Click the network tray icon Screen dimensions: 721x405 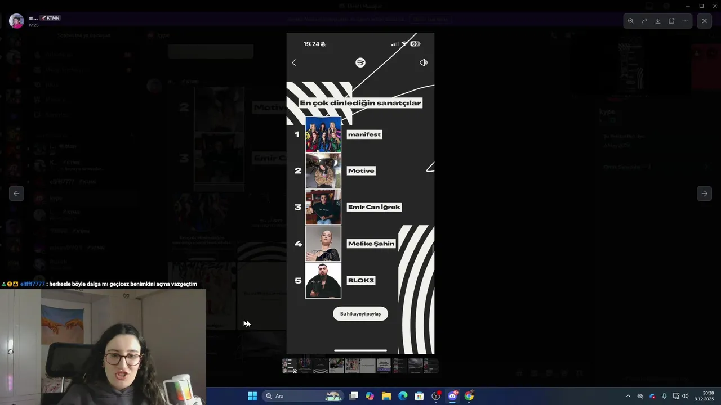point(676,396)
